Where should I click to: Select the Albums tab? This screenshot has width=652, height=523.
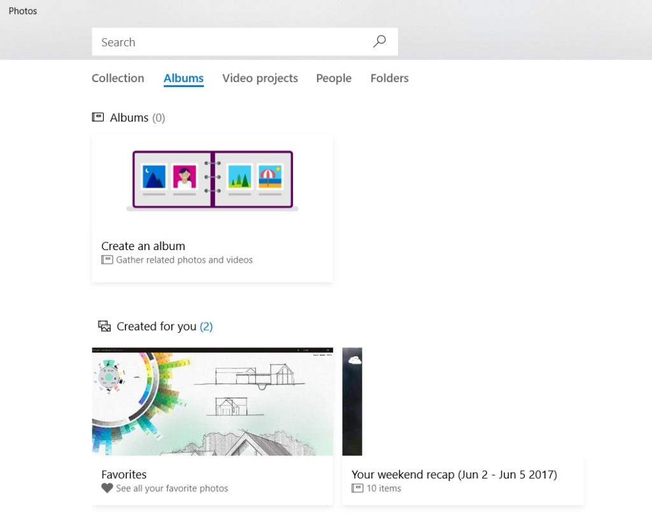pos(183,78)
